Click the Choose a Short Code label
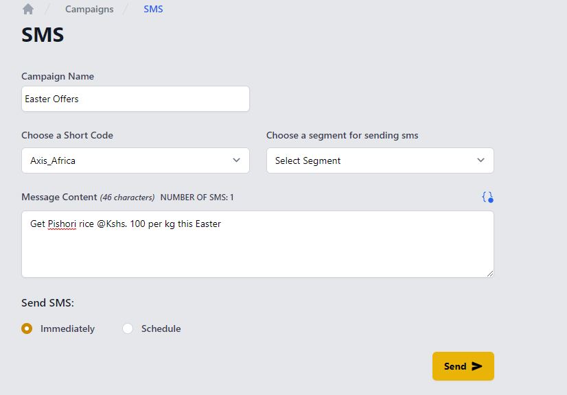 [x=67, y=135]
